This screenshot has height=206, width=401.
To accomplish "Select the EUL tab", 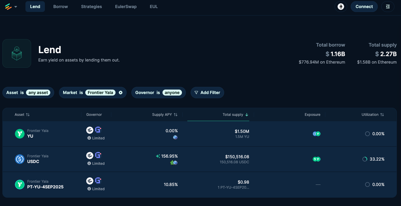I will (x=154, y=7).
